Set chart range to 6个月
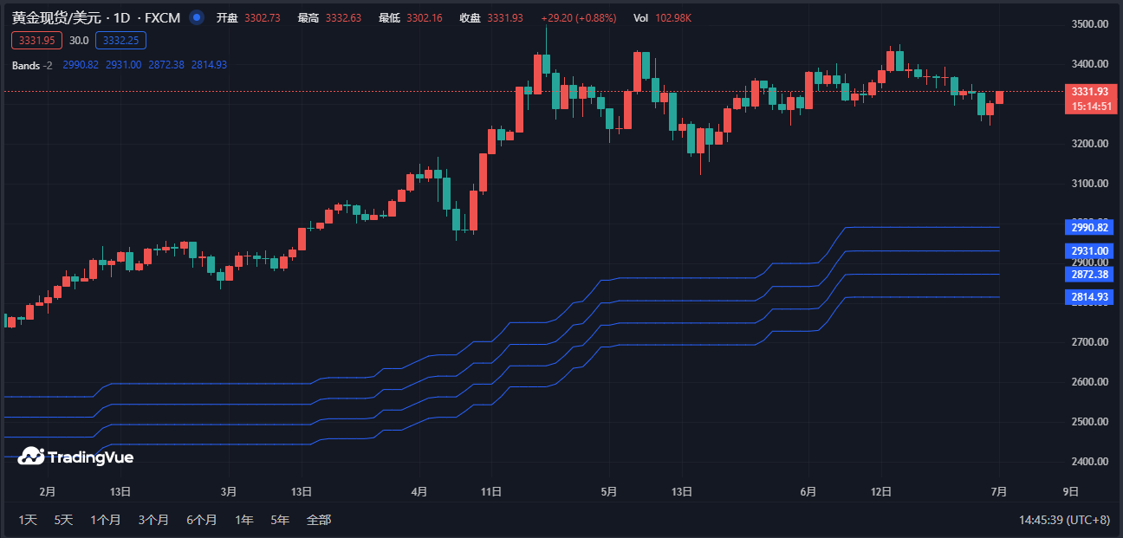Screen dimensions: 1123x538 tap(201, 520)
